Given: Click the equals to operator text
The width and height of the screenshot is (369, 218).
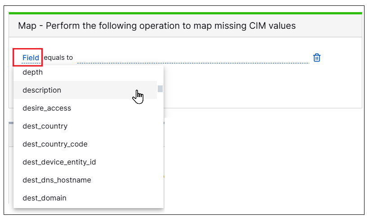Looking at the screenshot, I should click(58, 58).
